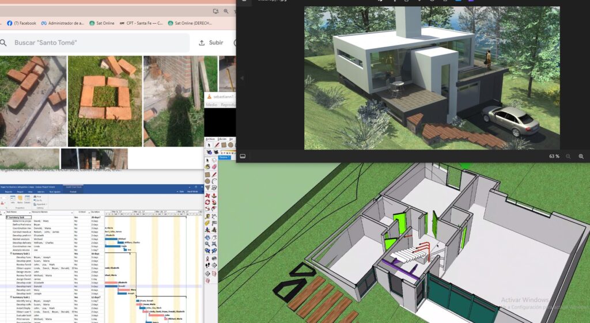This screenshot has height=323, width=590.
Task: Open the Edición menu in SketchUp
Action: pyautogui.click(x=222, y=139)
